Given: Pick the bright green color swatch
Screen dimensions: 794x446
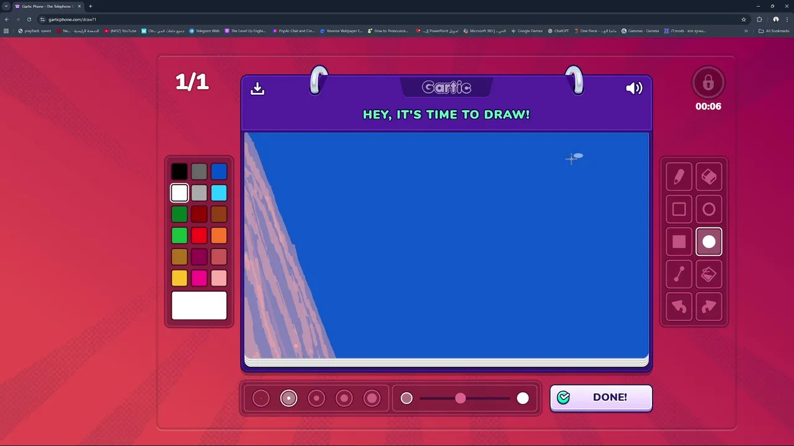Looking at the screenshot, I should tap(179, 235).
